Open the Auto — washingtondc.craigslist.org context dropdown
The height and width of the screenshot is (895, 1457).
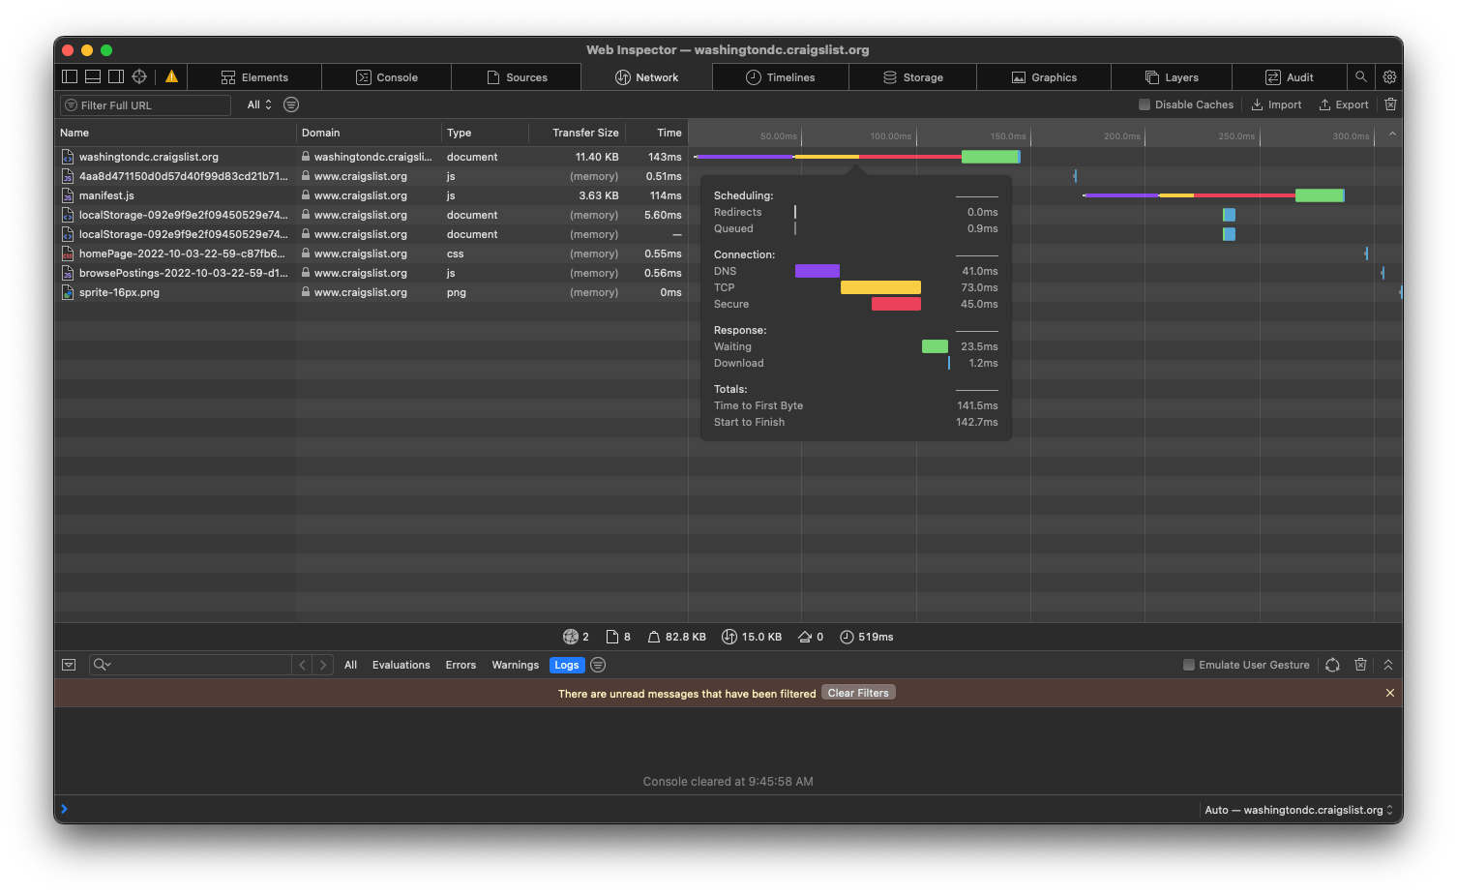pyautogui.click(x=1297, y=810)
